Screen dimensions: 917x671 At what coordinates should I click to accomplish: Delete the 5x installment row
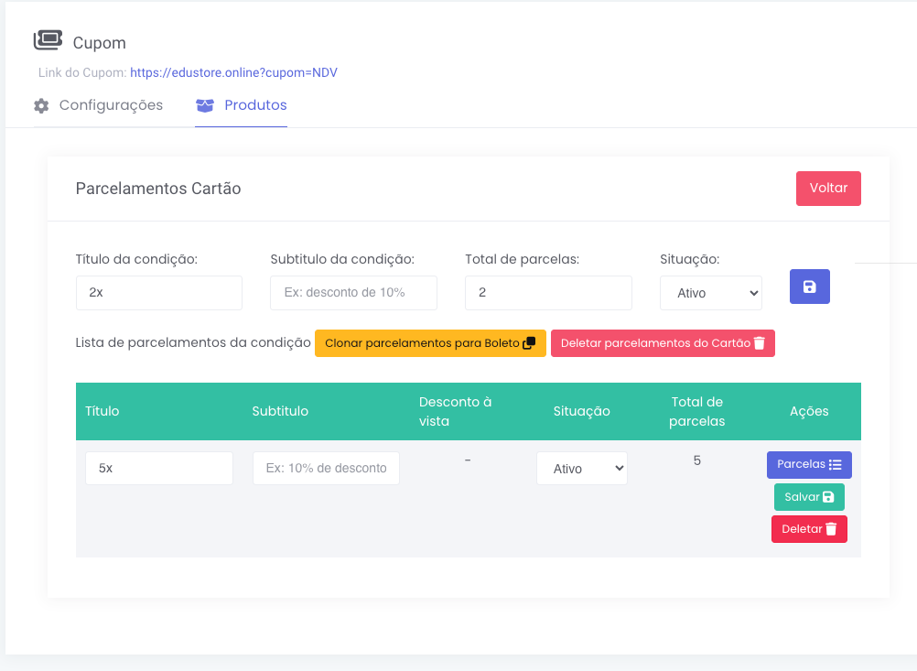coord(809,529)
